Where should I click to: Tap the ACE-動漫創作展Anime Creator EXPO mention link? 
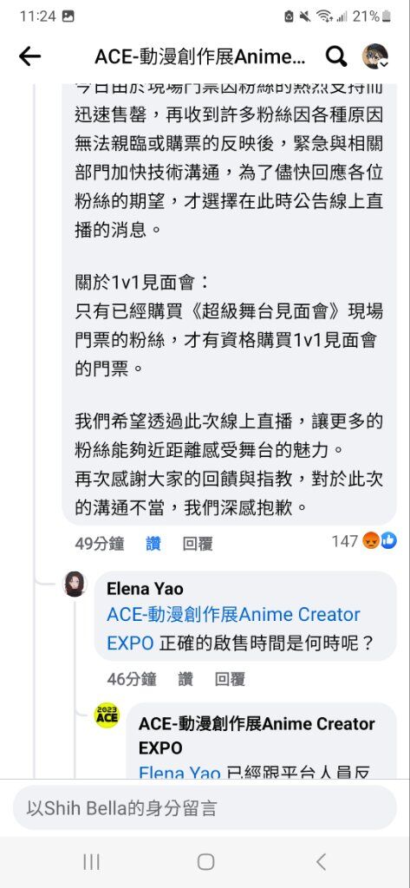click(x=233, y=629)
